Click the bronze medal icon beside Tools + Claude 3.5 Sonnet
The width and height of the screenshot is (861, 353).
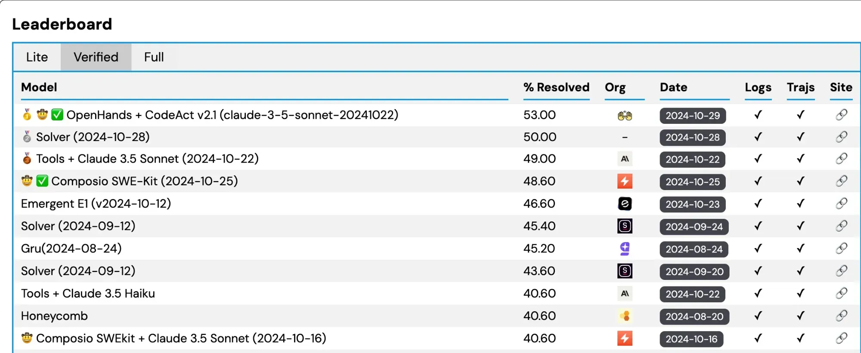point(27,159)
